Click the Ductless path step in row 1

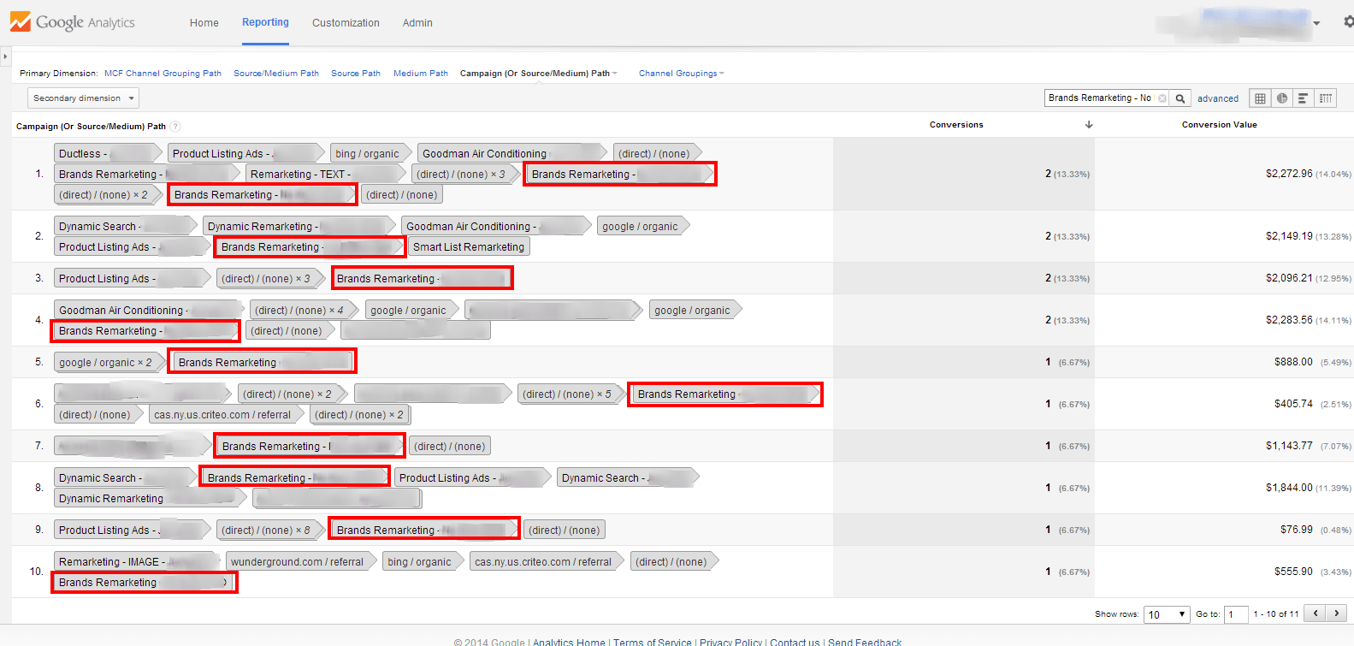(x=106, y=154)
